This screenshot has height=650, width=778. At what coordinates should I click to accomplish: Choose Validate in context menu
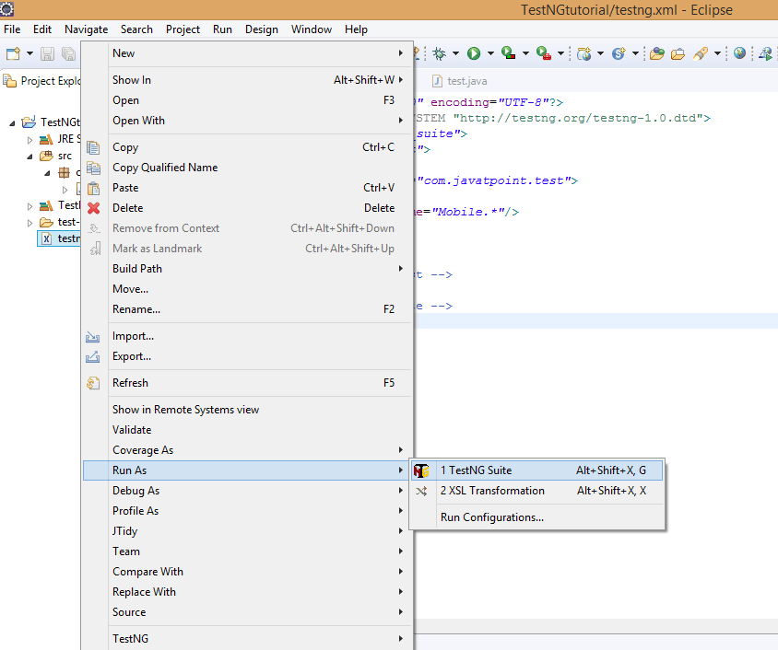click(247, 430)
